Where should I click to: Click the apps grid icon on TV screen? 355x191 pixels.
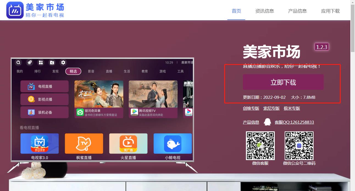(x=41, y=63)
